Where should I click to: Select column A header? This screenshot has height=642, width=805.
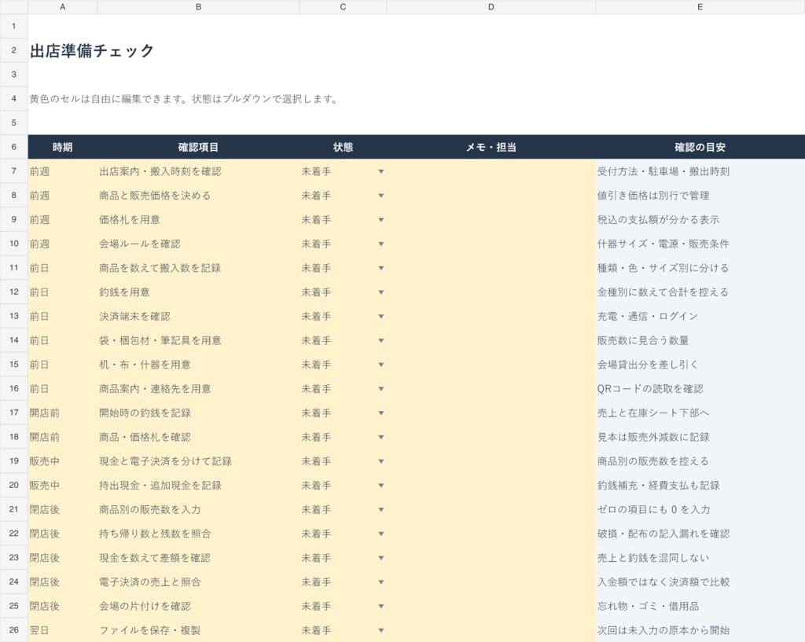(x=63, y=6)
